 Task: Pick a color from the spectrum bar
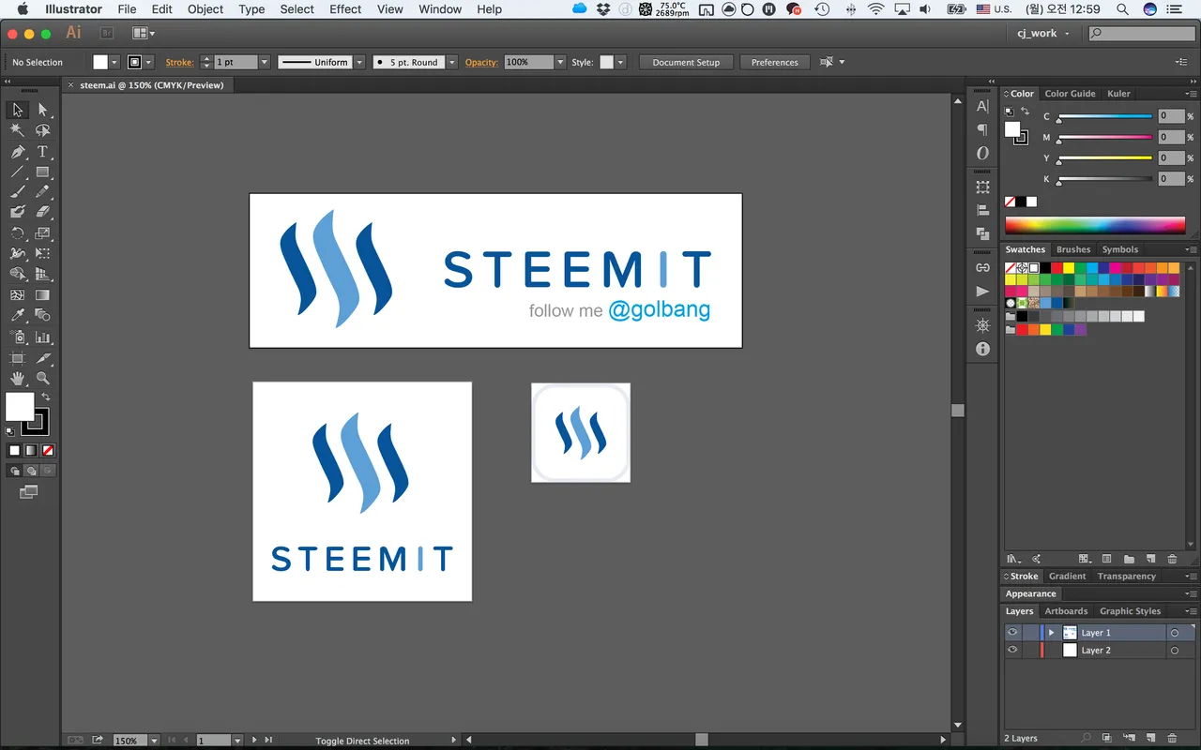[x=1095, y=225]
